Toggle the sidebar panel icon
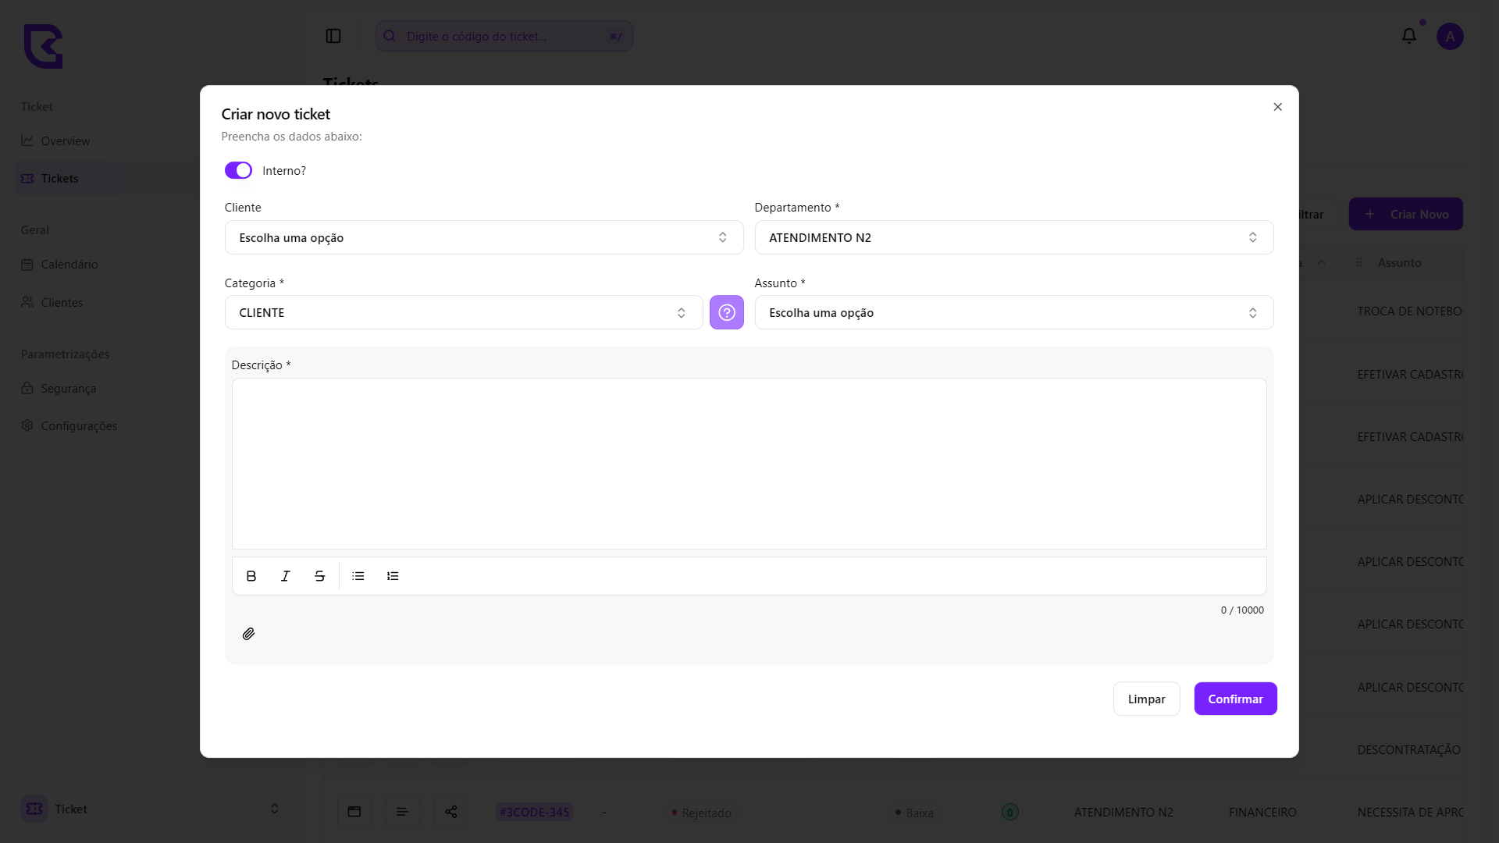 (x=333, y=36)
